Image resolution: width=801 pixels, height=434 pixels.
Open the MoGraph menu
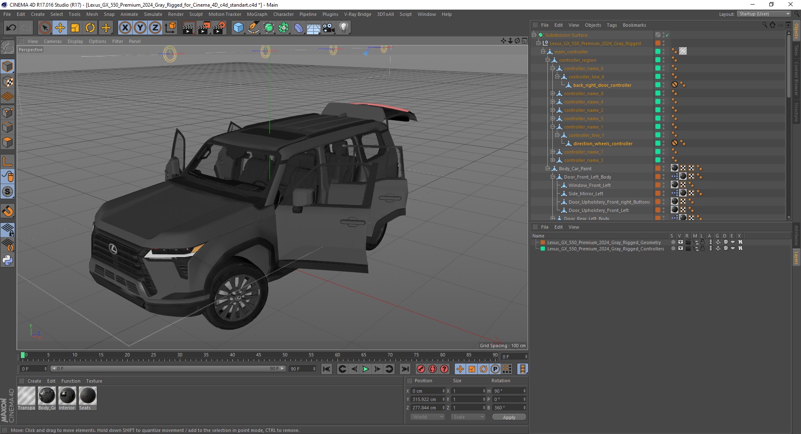257,14
